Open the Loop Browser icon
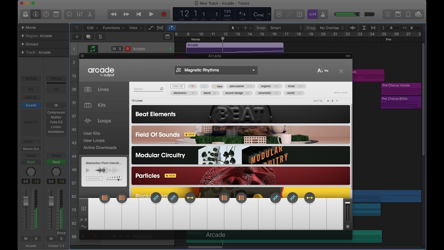The image size is (444, 250). (x=408, y=14)
